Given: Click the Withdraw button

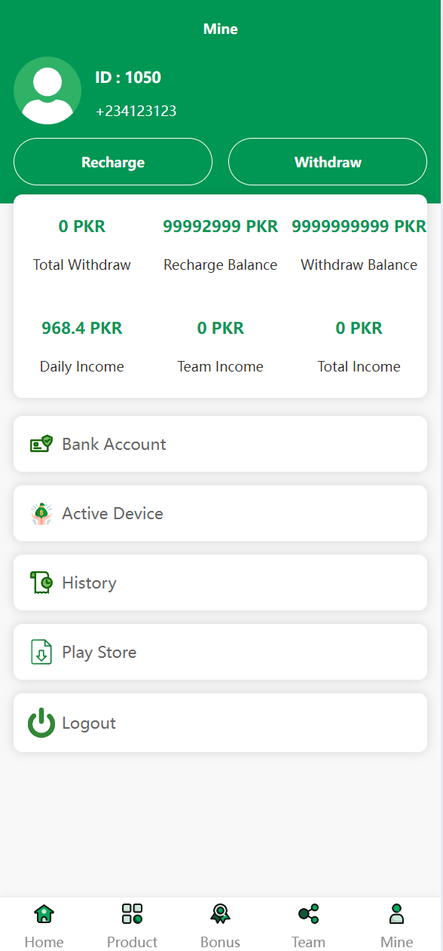Looking at the screenshot, I should pyautogui.click(x=328, y=162).
